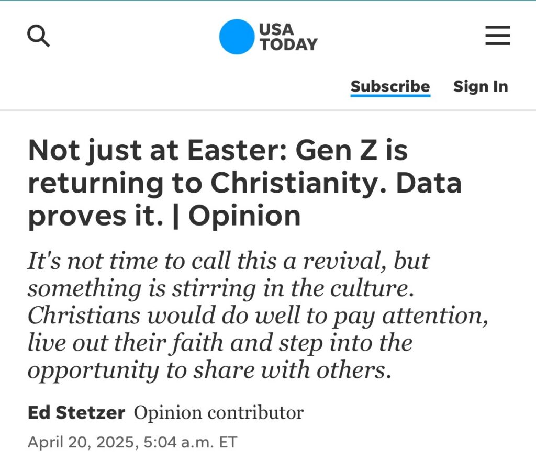Click the Subscribe link

[x=390, y=86]
